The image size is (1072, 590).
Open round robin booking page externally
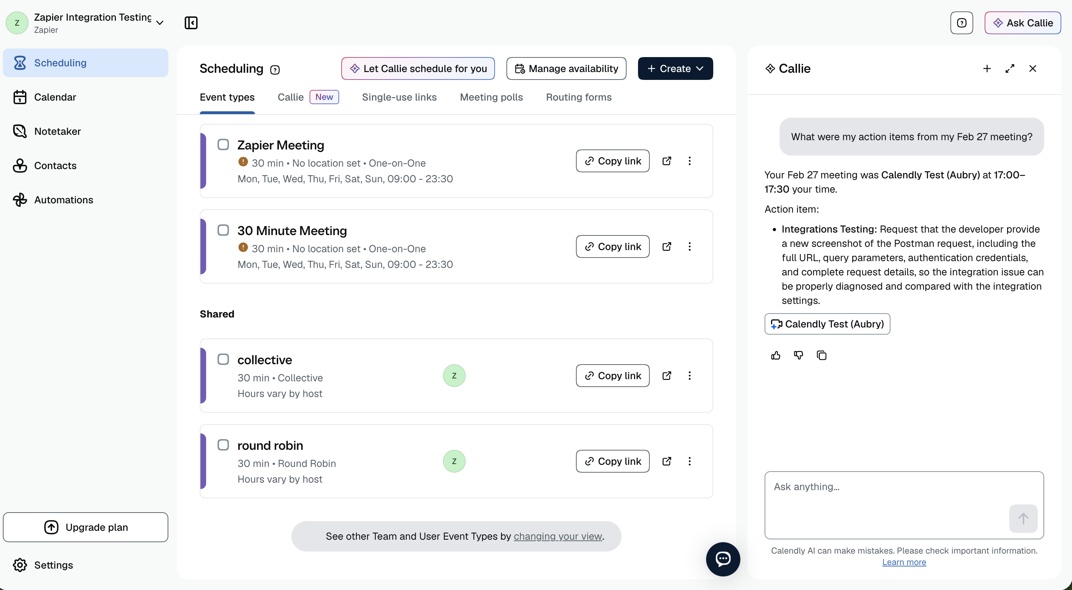(x=667, y=461)
